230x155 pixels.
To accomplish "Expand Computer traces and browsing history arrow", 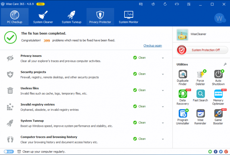I will [163, 139].
